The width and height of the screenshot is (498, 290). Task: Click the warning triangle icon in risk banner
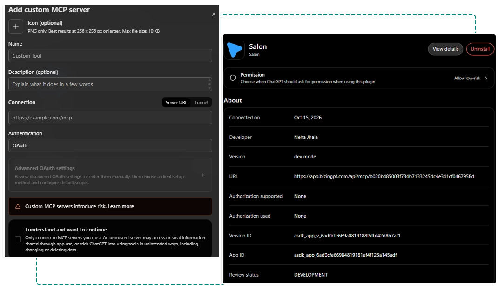[18, 206]
